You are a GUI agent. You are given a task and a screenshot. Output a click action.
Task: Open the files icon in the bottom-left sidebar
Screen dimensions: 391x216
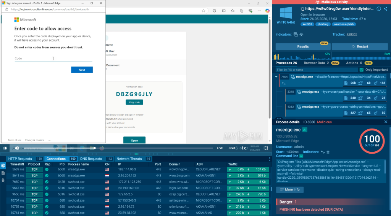(x=3, y=173)
